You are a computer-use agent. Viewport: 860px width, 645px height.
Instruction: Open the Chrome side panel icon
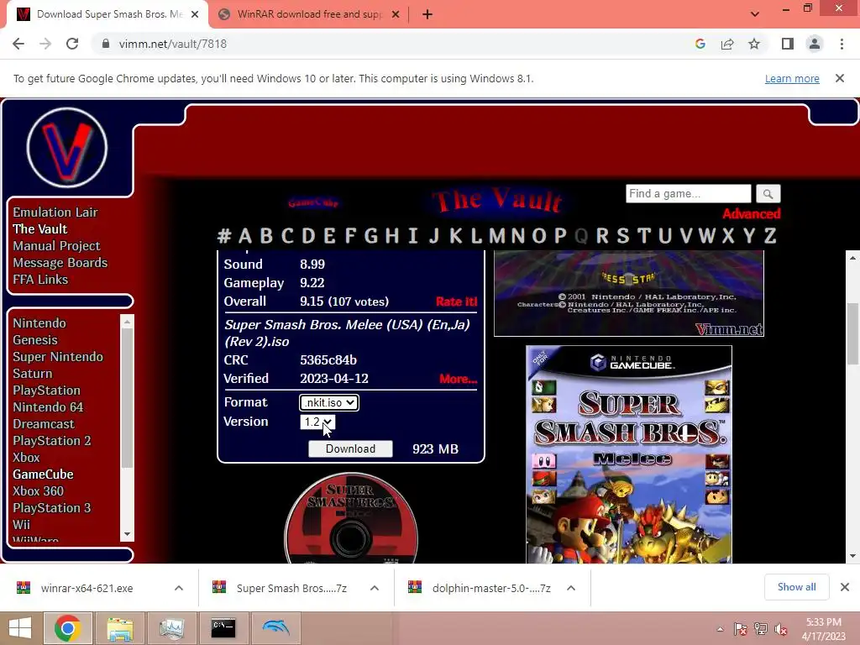click(788, 44)
